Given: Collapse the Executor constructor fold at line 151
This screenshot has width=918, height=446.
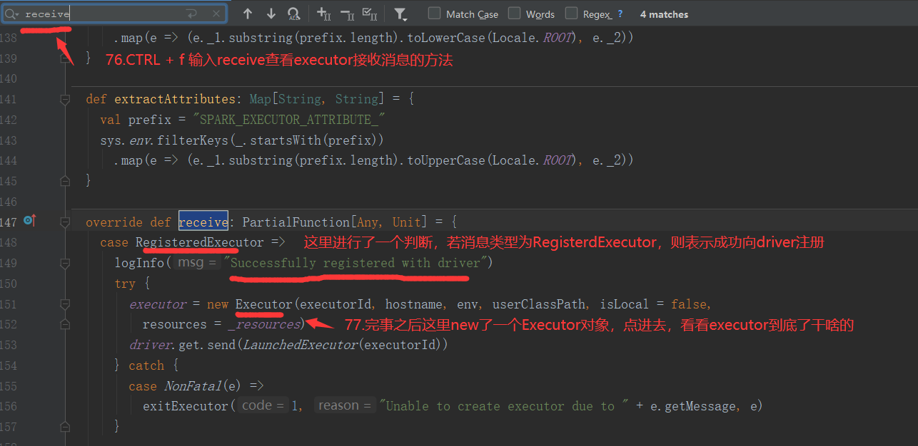Looking at the screenshot, I should coord(65,304).
